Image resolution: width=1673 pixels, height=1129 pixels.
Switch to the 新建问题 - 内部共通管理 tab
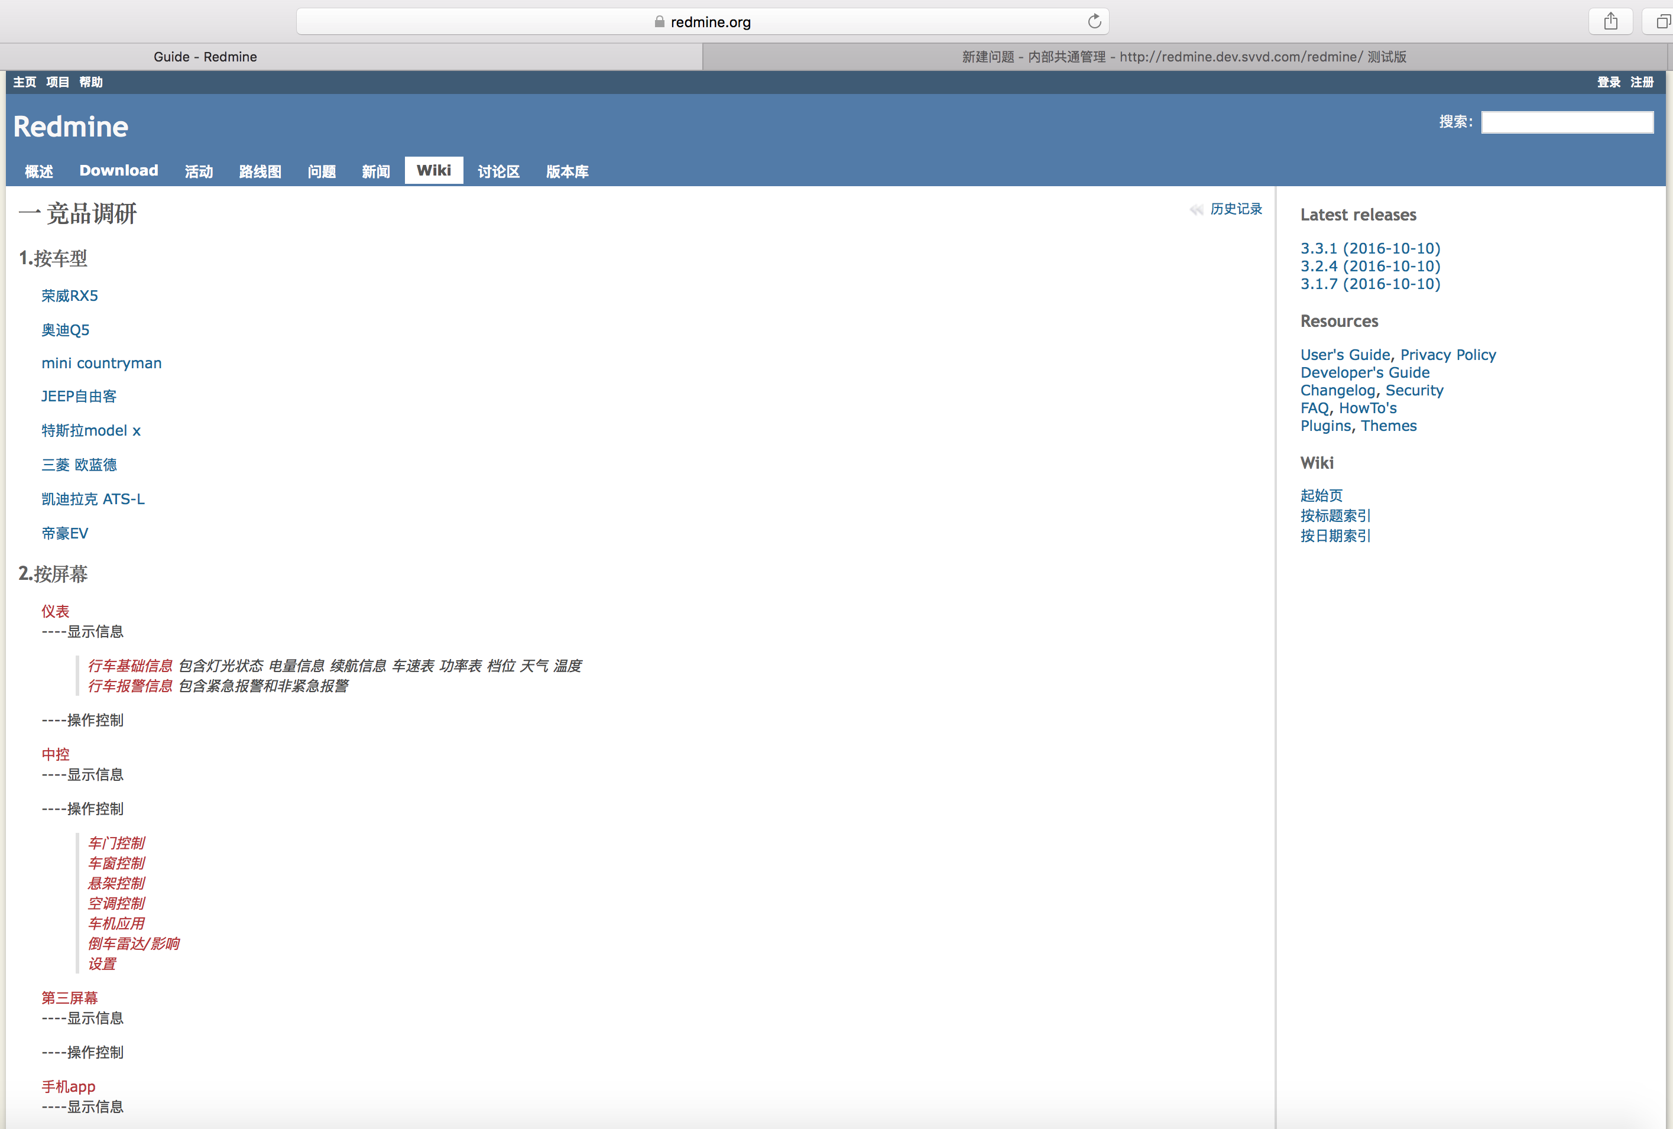1184,57
